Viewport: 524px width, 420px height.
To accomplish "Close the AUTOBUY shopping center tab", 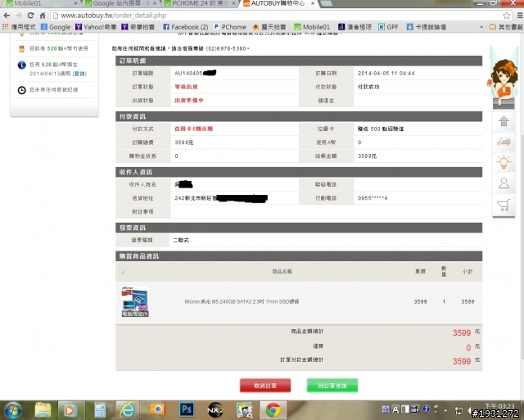I will (x=313, y=3).
